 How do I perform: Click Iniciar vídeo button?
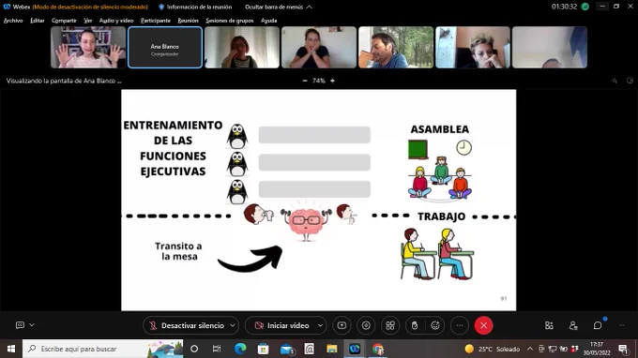tap(281, 325)
